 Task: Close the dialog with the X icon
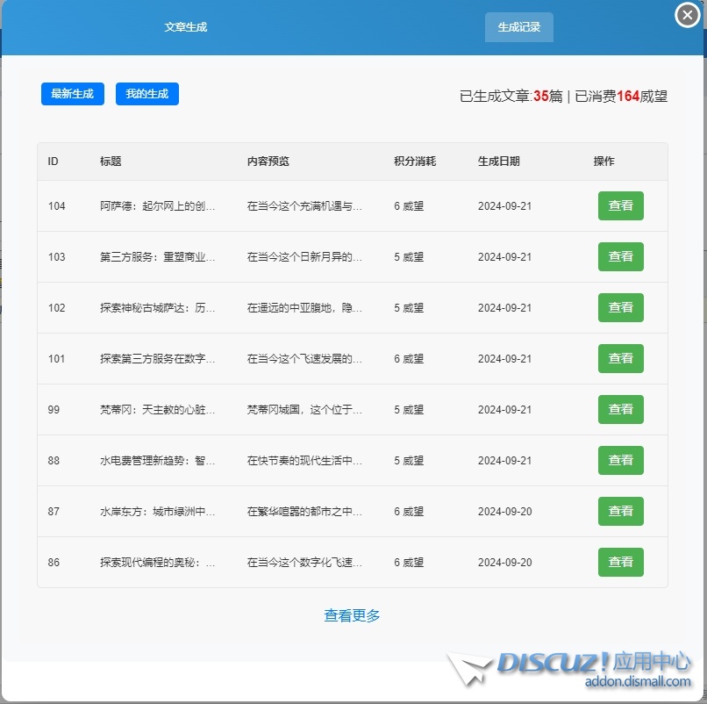click(x=687, y=15)
